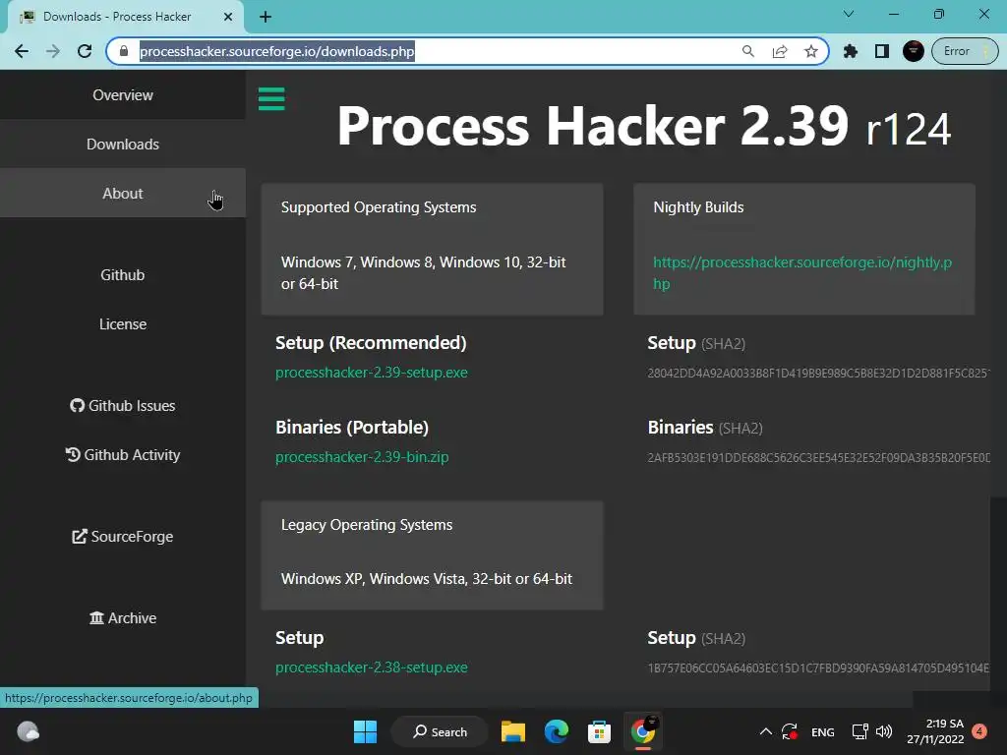Download processhacker-2.39-bin.zip
The width and height of the screenshot is (1007, 755).
362,457
